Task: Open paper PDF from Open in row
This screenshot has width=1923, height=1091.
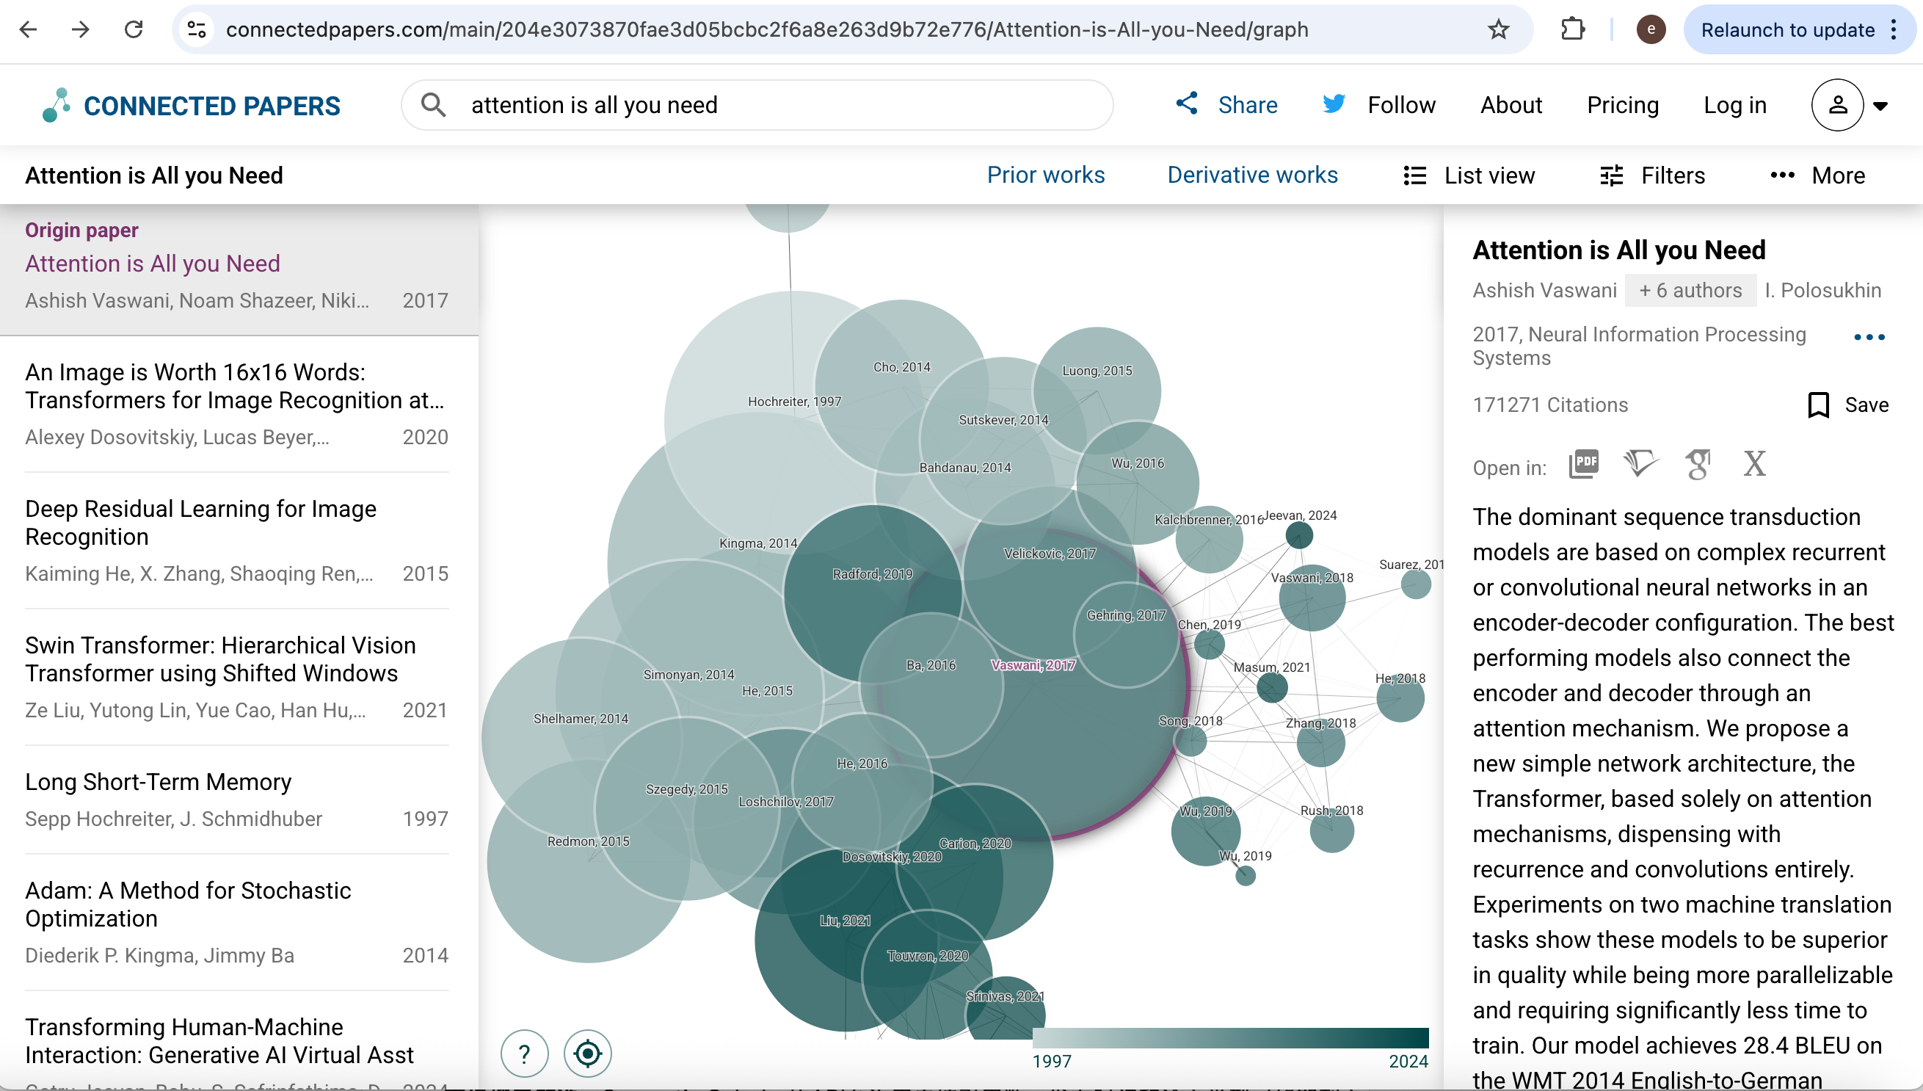Action: pos(1584,465)
